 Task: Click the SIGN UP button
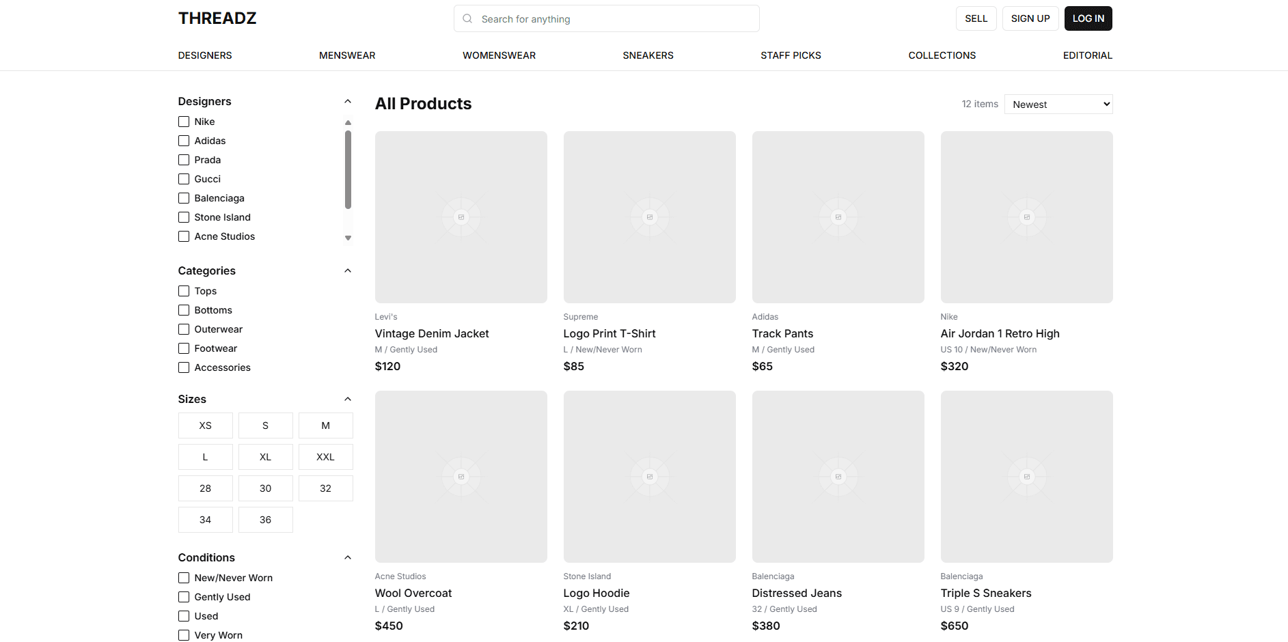click(x=1030, y=18)
